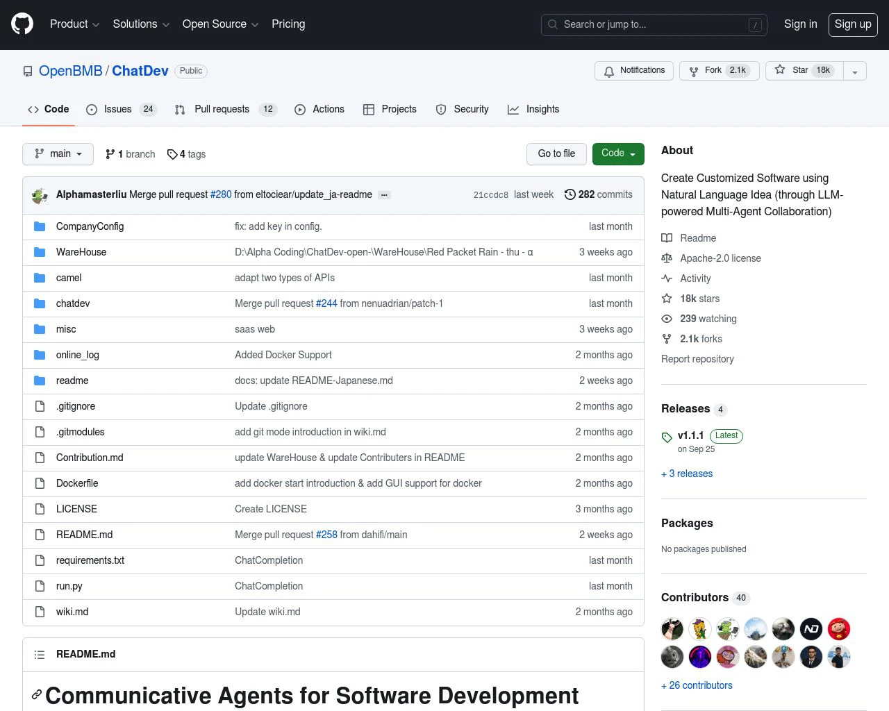Click the Sign in link
889x711 pixels.
click(x=800, y=24)
